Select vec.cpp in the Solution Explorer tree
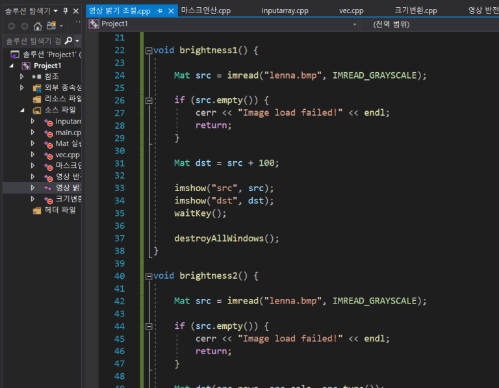This screenshot has height=388, width=499. [x=68, y=155]
